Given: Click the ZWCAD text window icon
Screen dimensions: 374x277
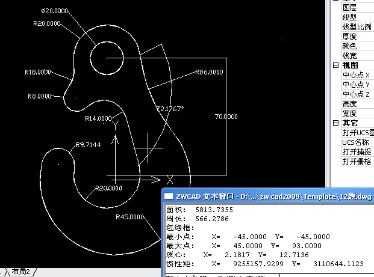Looking at the screenshot, I should [x=169, y=196].
